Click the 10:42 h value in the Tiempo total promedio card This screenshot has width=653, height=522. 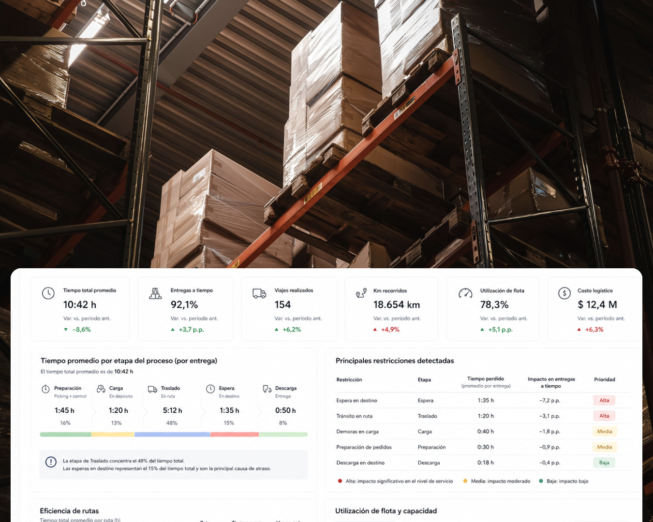tap(80, 304)
